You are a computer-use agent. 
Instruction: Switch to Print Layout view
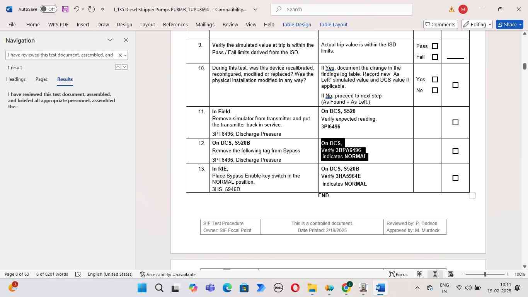(435, 274)
